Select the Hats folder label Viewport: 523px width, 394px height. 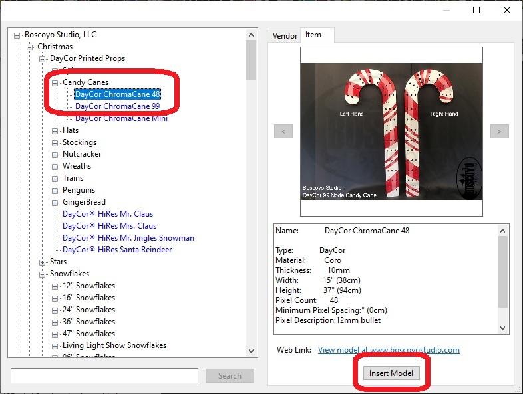(71, 130)
